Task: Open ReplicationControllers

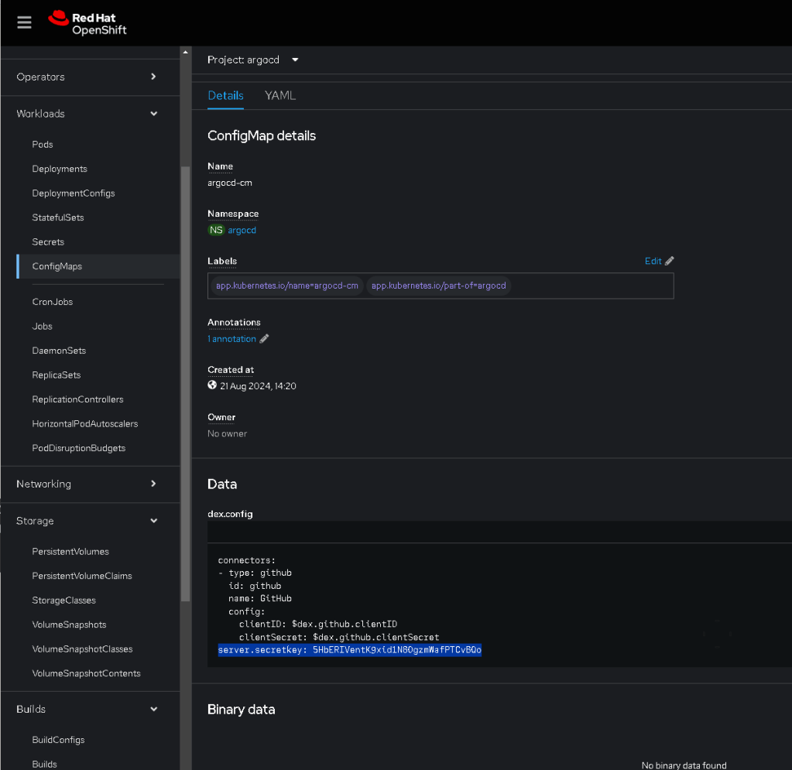Action: point(77,399)
